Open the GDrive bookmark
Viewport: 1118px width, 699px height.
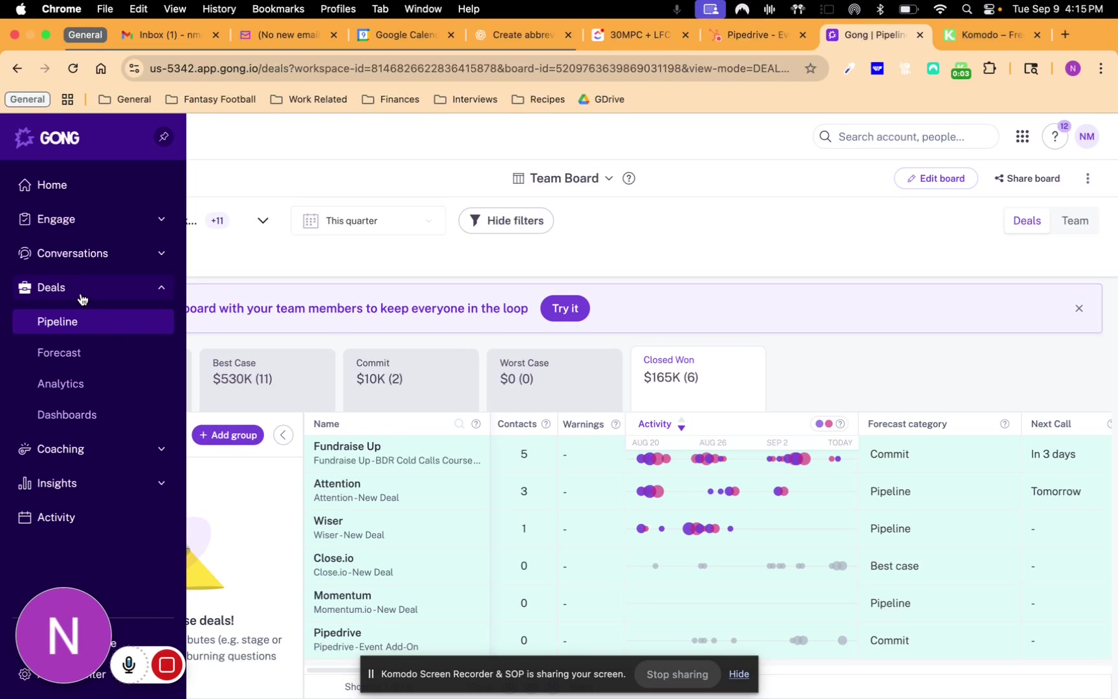click(x=601, y=99)
